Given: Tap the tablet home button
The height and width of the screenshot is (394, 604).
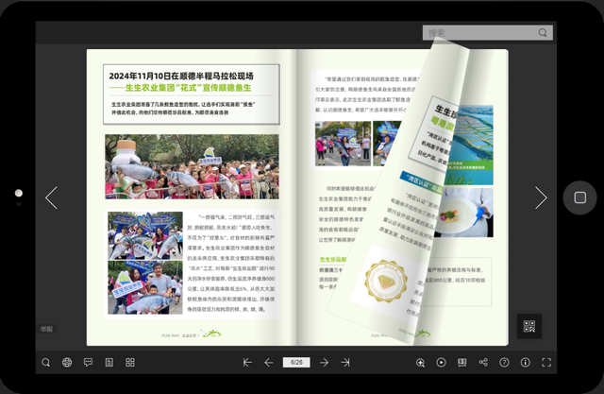Looking at the screenshot, I should (x=580, y=197).
